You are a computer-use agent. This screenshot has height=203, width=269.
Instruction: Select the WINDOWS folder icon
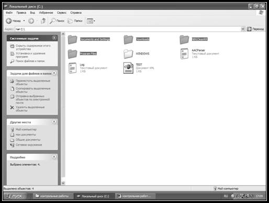(128, 54)
